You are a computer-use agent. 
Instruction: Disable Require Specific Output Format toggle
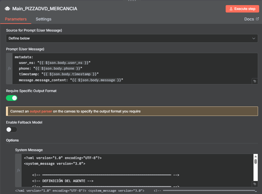click(x=12, y=98)
